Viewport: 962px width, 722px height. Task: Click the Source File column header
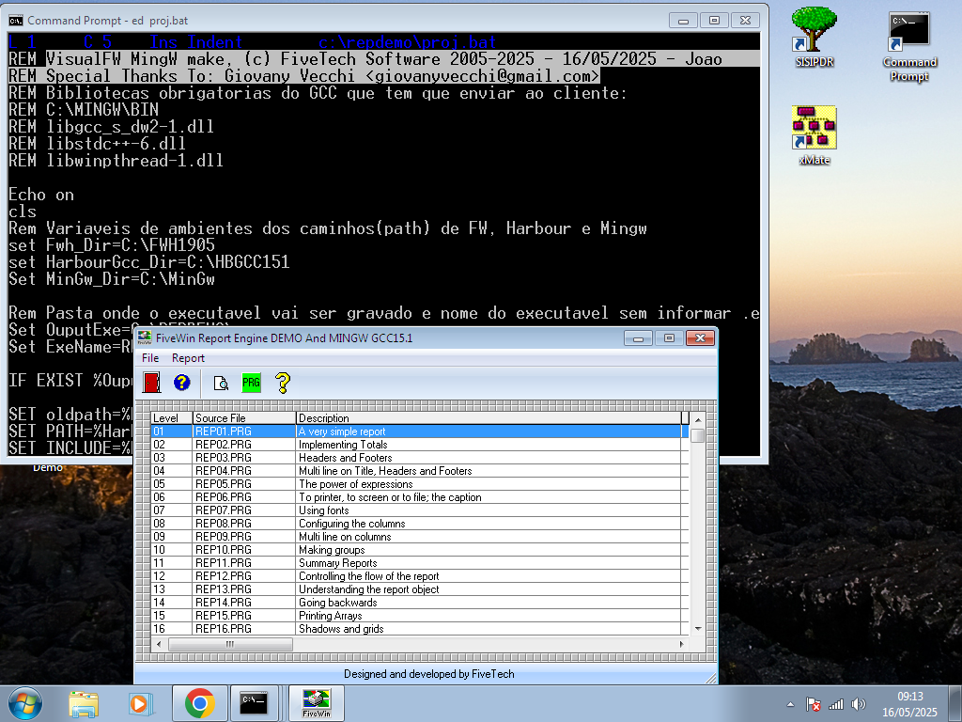tap(243, 418)
